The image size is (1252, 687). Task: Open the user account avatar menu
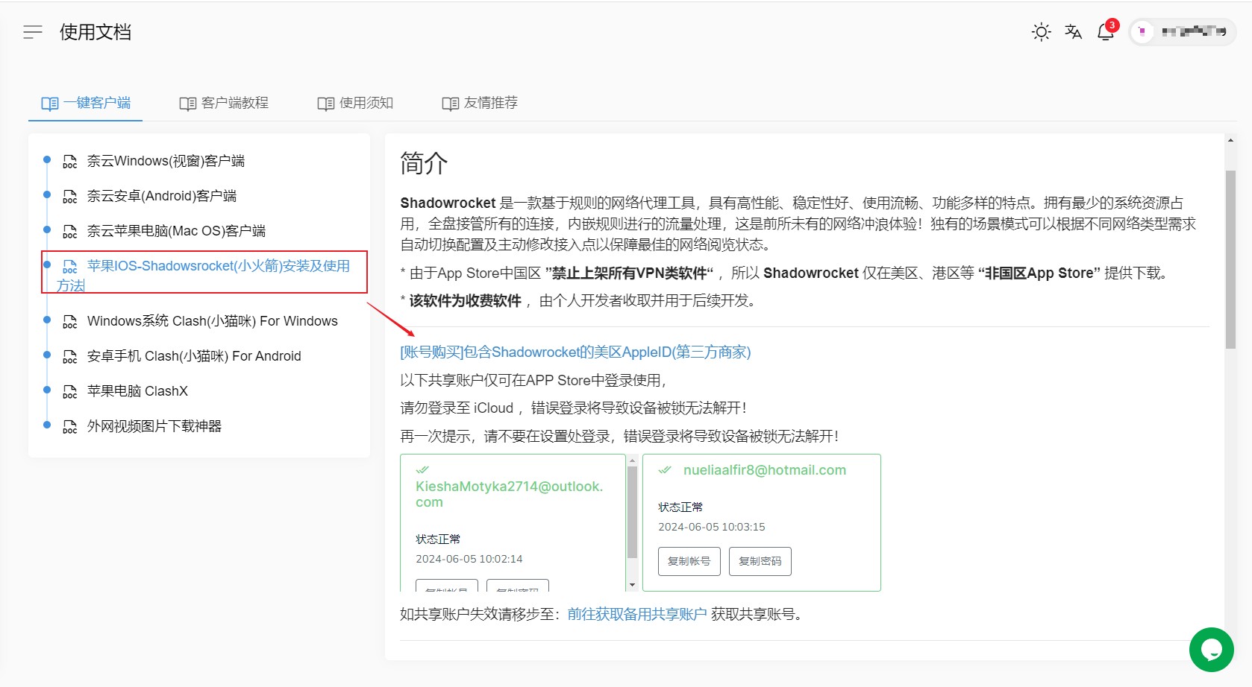tap(1183, 32)
